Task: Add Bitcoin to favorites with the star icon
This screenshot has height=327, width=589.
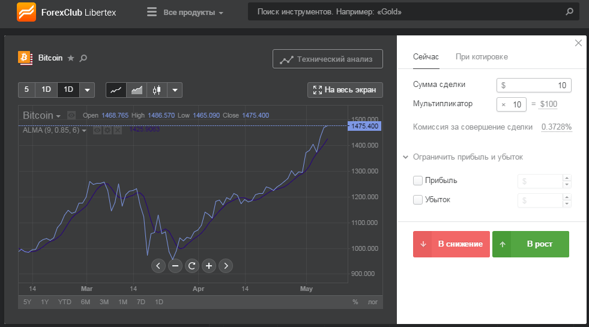Action: tap(71, 58)
